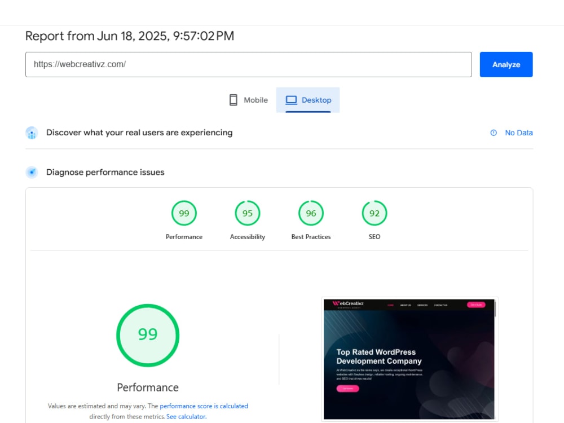
Task: Click the large Performance 99 gauge
Action: coord(148,335)
